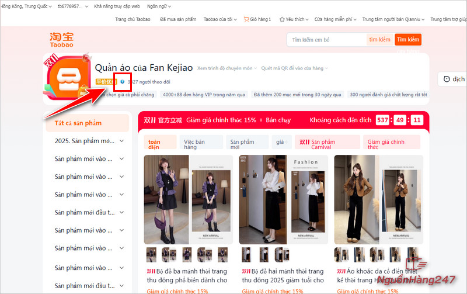Click Đã thêm 200 mục mới tag
The width and height of the screenshot is (467, 294).
coord(298,95)
